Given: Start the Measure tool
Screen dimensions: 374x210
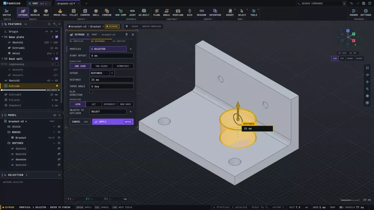Looking at the screenshot, I should (x=202, y=12).
